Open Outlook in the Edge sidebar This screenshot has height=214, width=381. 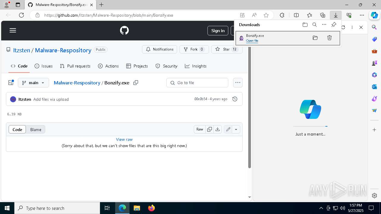(x=374, y=87)
